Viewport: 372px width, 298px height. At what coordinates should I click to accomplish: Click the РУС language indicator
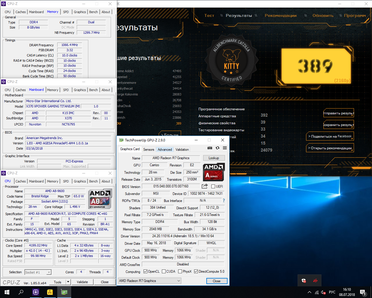tap(332, 292)
